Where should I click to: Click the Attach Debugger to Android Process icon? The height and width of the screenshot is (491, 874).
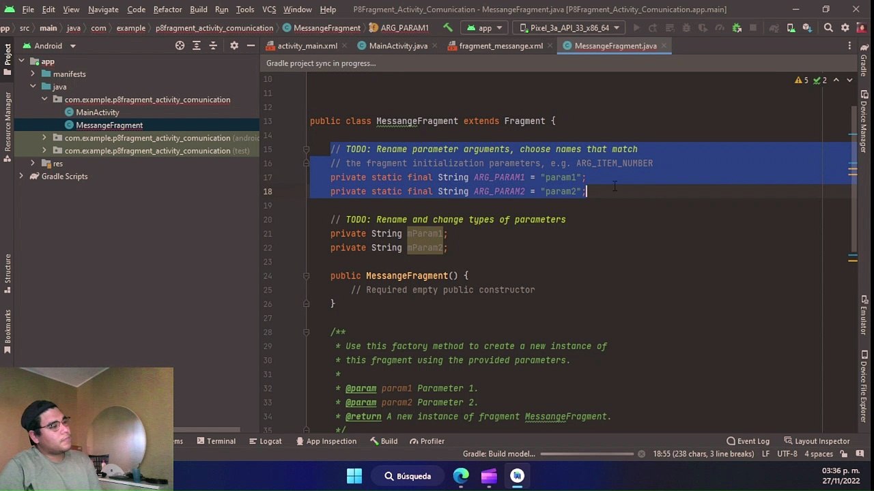pos(737,28)
